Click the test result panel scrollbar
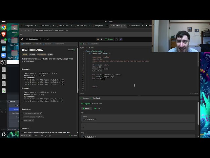 (x=198, y=114)
